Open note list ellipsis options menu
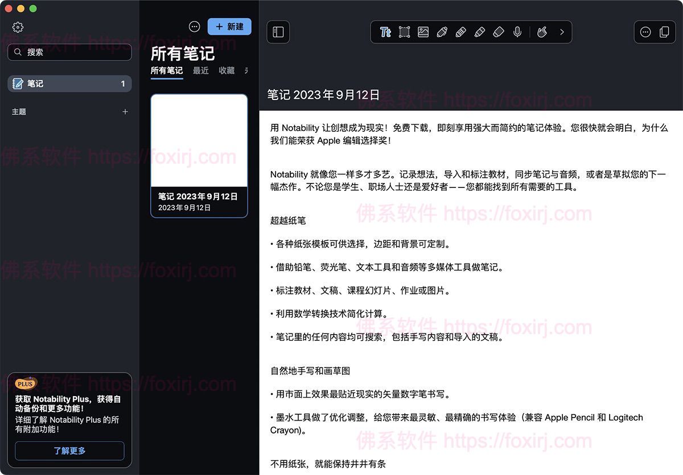The height and width of the screenshot is (475, 683). 195,27
